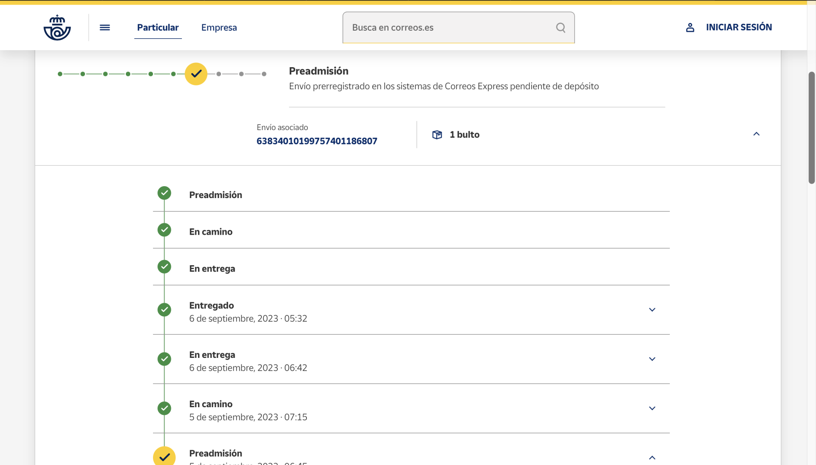Expand the 'En entrega' 06:42 event
This screenshot has height=465, width=816.
click(652, 359)
